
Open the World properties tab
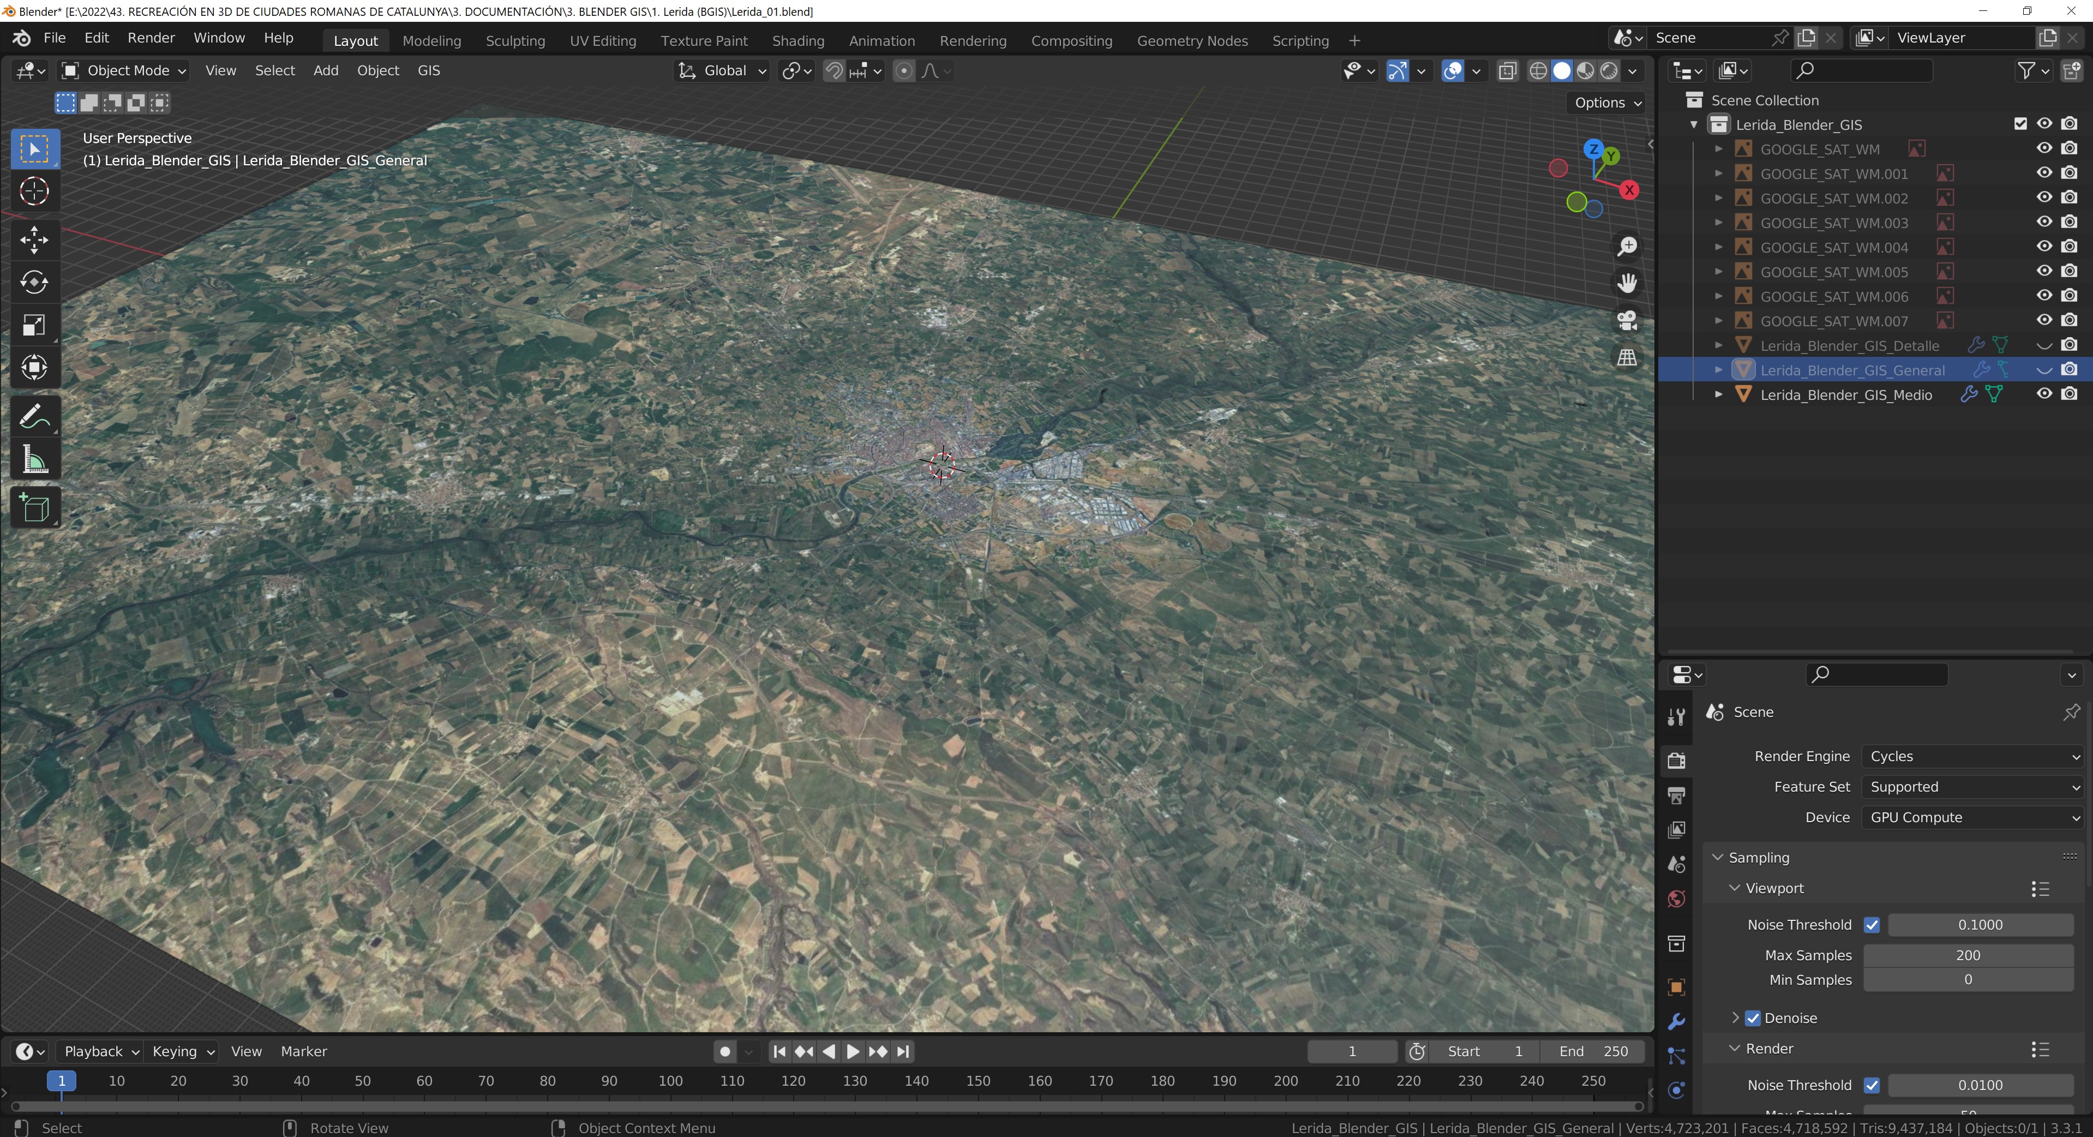(1676, 899)
